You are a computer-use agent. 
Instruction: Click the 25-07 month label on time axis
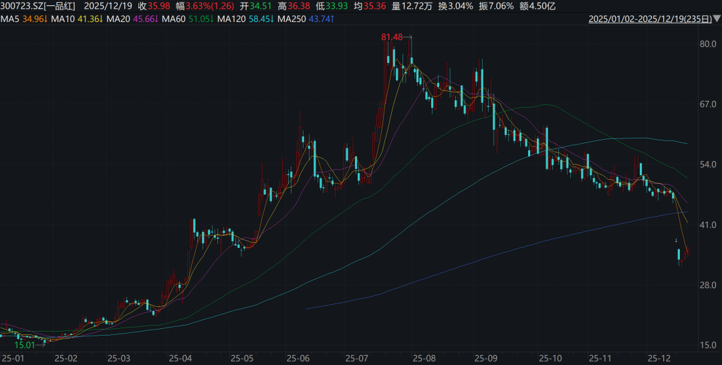(x=356, y=358)
